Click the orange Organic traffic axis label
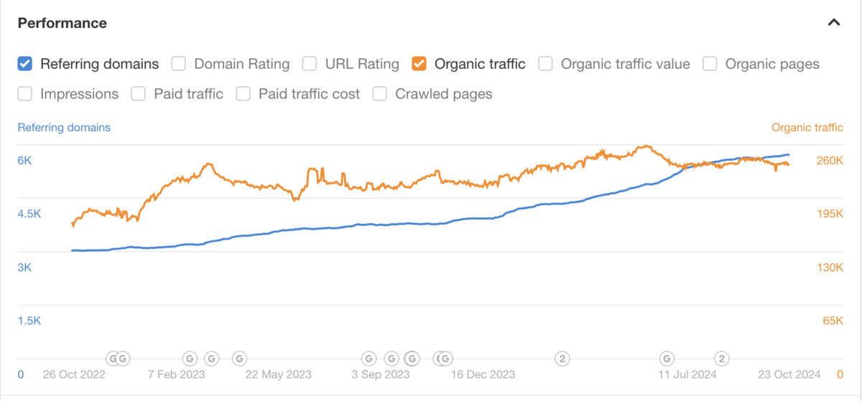Image resolution: width=862 pixels, height=401 pixels. (x=807, y=128)
